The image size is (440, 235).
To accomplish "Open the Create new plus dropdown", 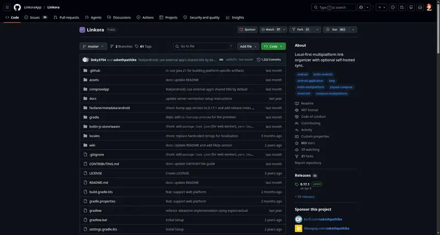I will coord(381,7).
